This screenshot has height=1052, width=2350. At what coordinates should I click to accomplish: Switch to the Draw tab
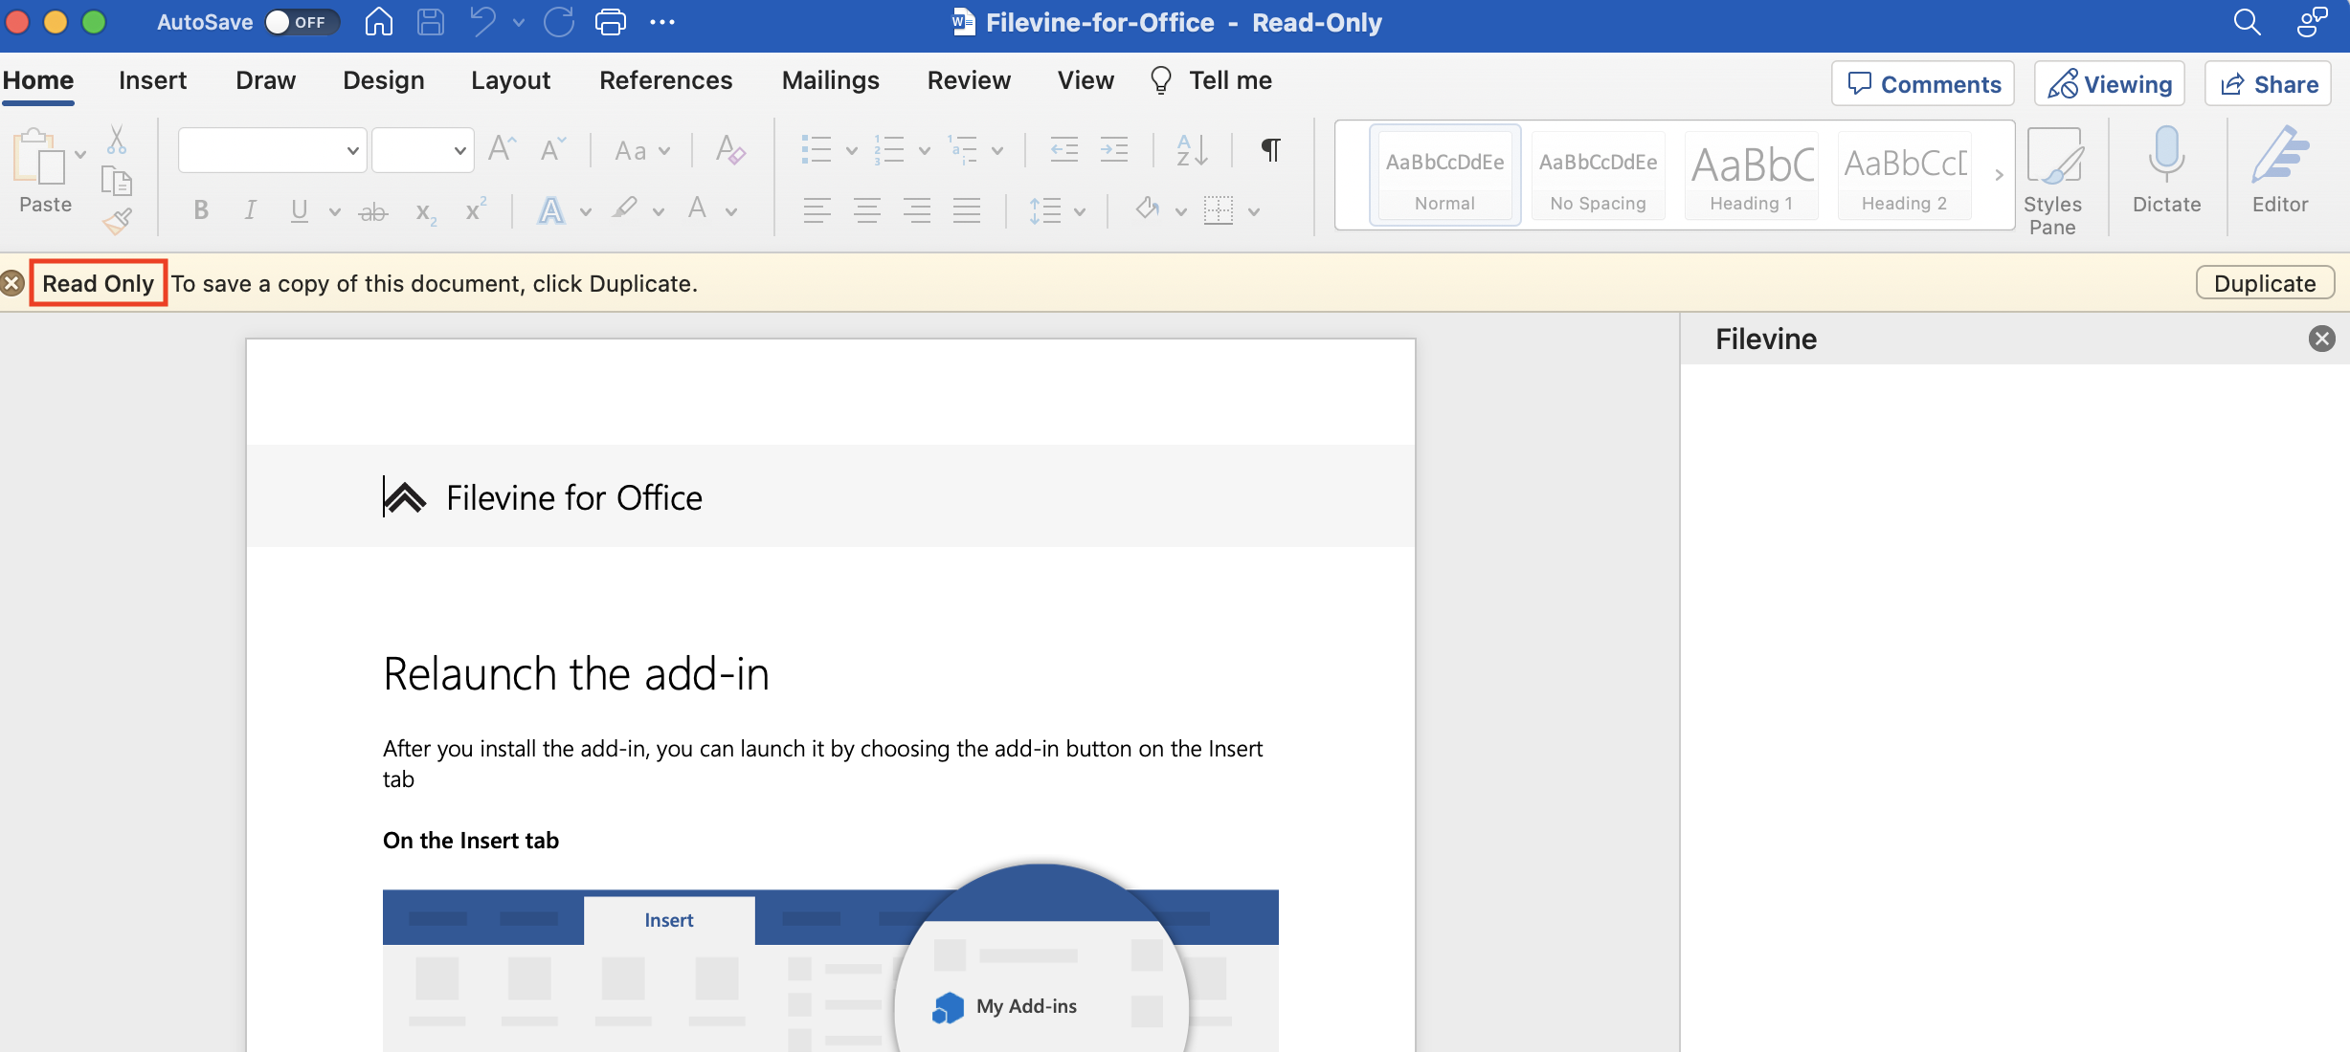pyautogui.click(x=265, y=80)
